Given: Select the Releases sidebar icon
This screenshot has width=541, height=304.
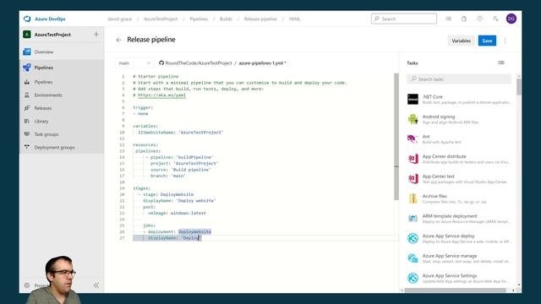Looking at the screenshot, I should click(27, 108).
